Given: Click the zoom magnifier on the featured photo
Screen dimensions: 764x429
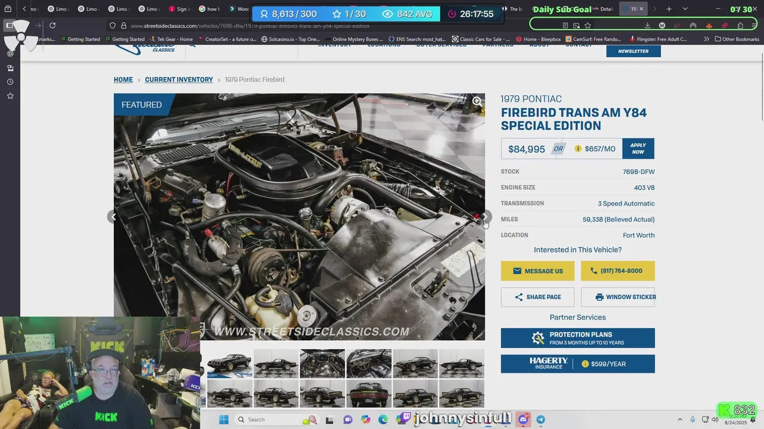Looking at the screenshot, I should (x=477, y=101).
